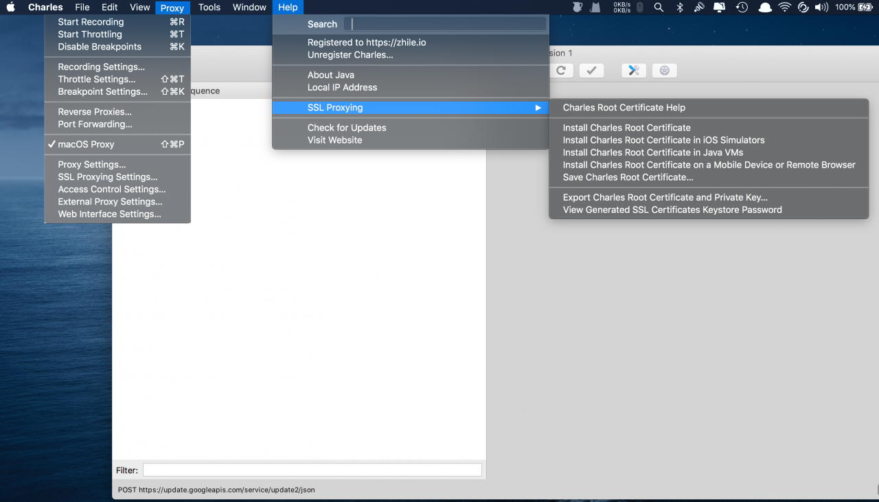Open Breakpoint Settings...
879x502 pixels.
[117, 91]
